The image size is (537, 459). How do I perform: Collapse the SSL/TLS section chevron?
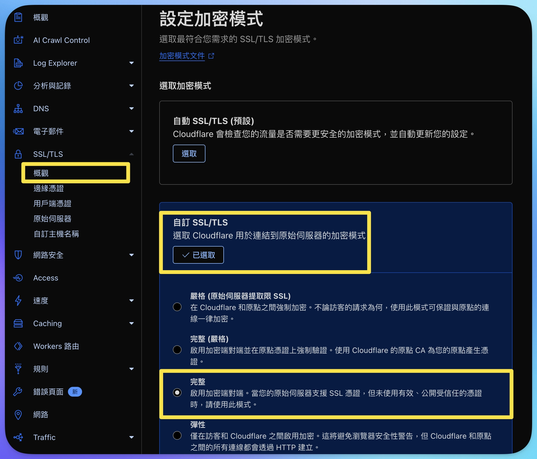(132, 154)
